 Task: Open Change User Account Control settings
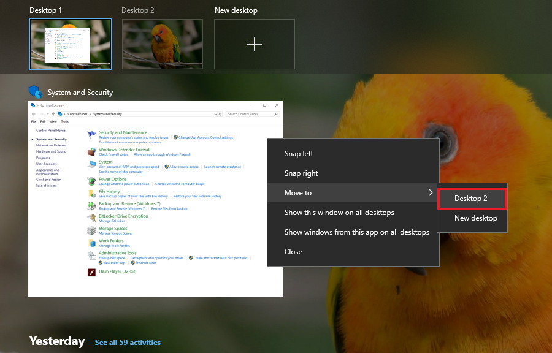tap(205, 137)
